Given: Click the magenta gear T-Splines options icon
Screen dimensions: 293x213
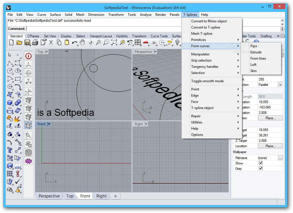Looking at the screenshot, I should [28, 161].
